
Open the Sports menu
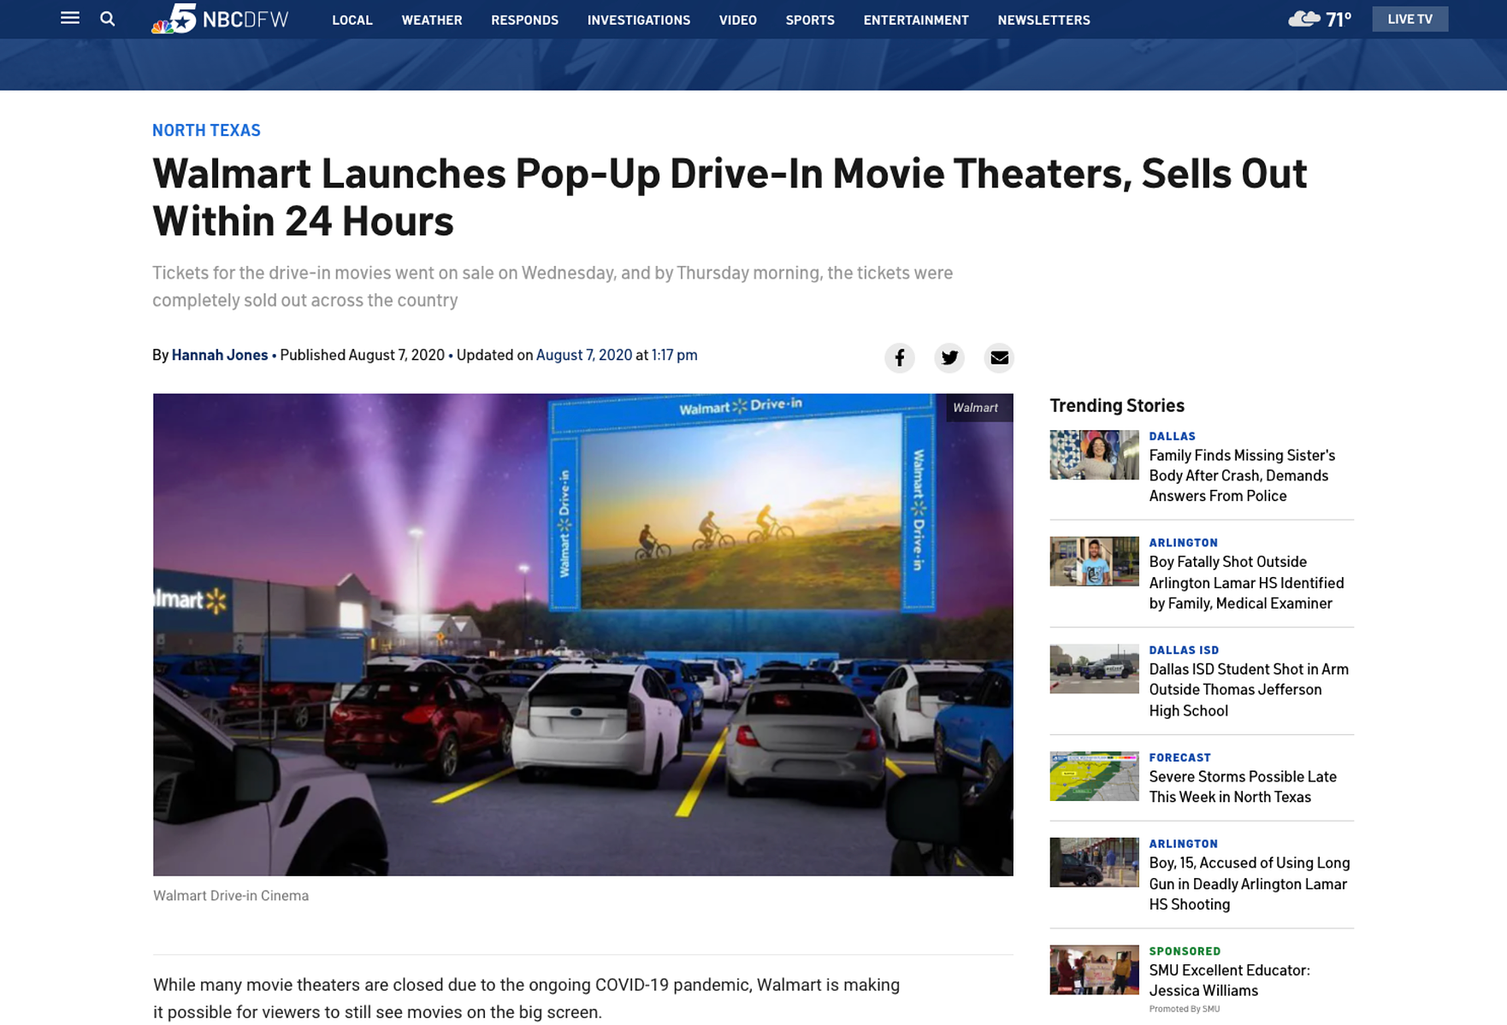(810, 19)
